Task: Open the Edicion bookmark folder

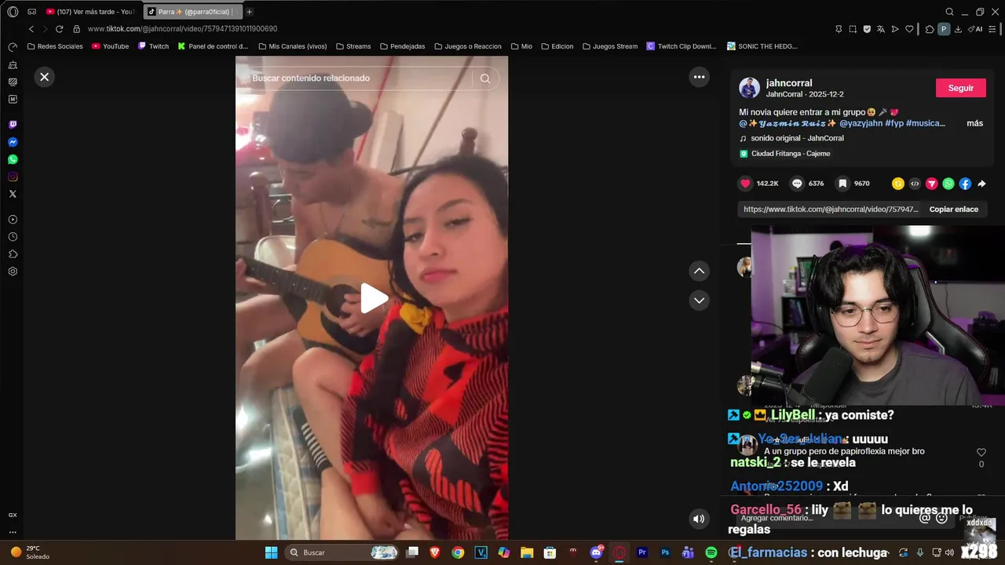Action: 557,46
